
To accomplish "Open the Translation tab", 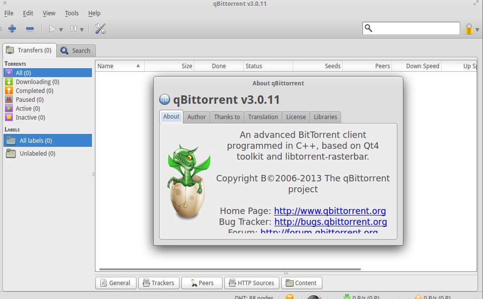I will tap(263, 117).
